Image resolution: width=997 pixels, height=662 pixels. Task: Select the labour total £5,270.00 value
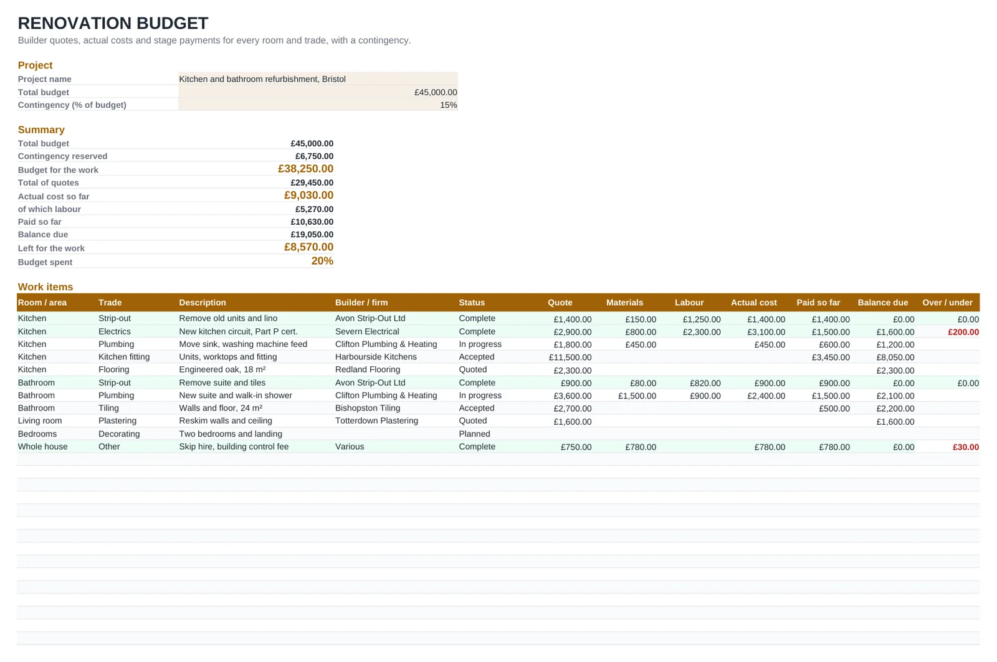pos(314,209)
